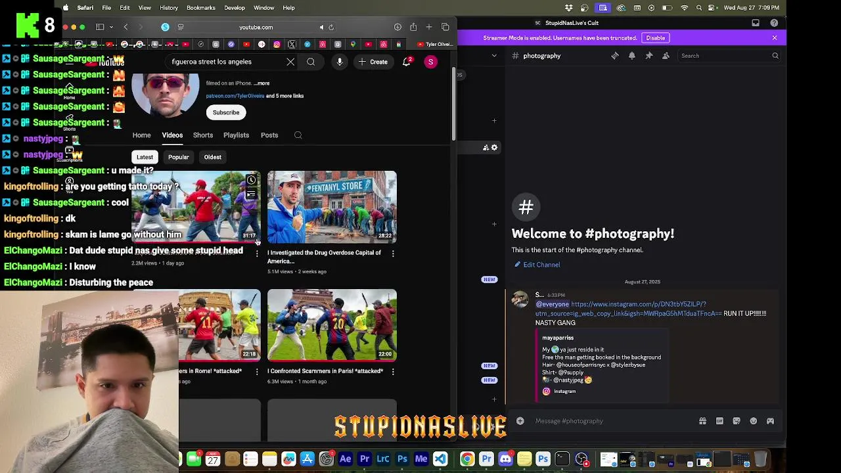The image size is (841, 473).
Task: Select the Popular sort chip
Action: point(179,157)
